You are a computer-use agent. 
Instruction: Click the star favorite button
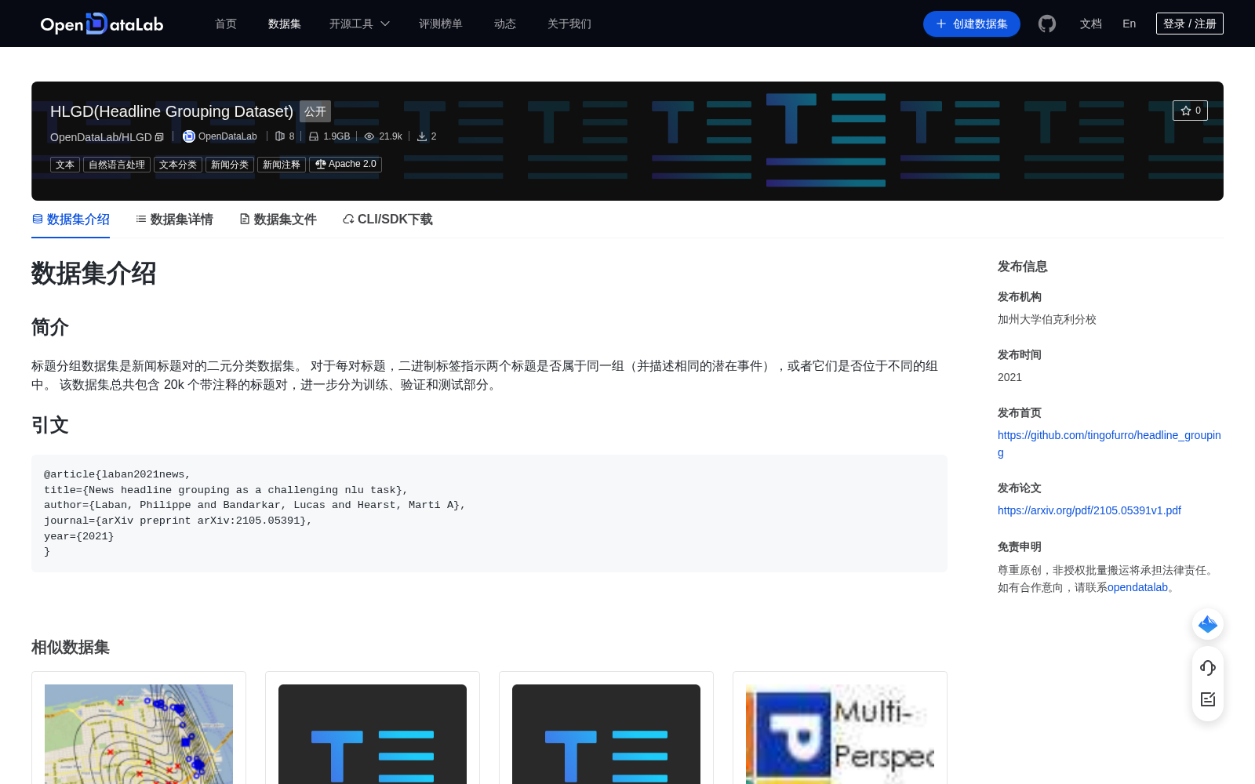pyautogui.click(x=1190, y=111)
